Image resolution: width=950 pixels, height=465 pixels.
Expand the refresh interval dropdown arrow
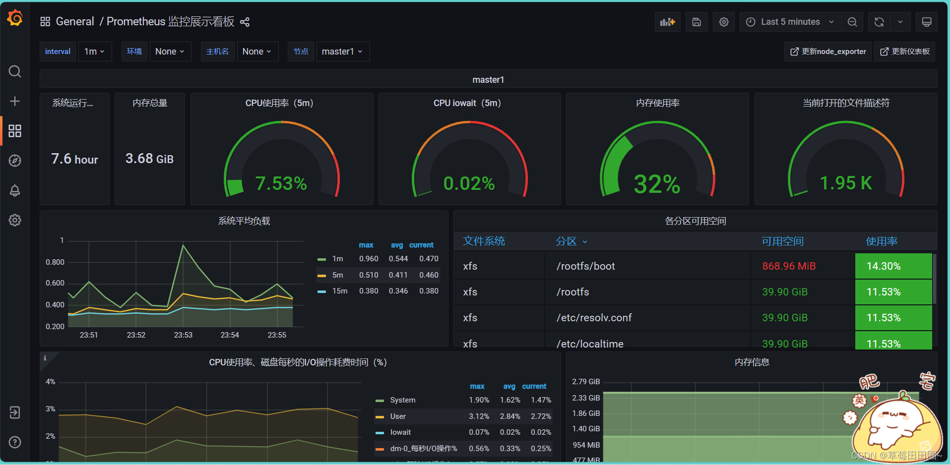tap(900, 22)
